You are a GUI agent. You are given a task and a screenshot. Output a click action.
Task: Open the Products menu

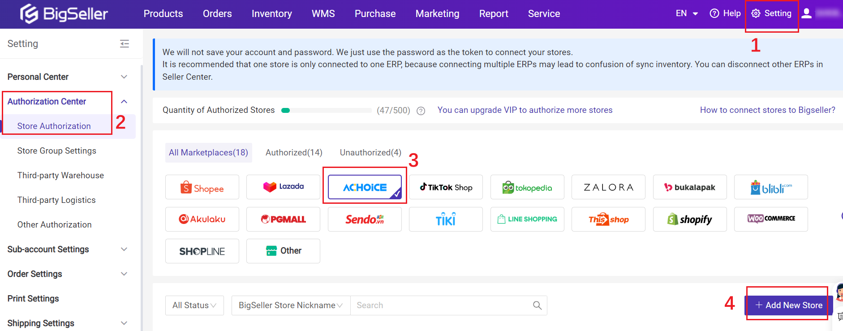pyautogui.click(x=163, y=13)
